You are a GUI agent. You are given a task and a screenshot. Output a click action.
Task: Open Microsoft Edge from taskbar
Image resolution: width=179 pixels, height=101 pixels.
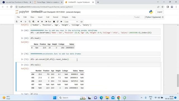pyautogui.click(x=101, y=98)
